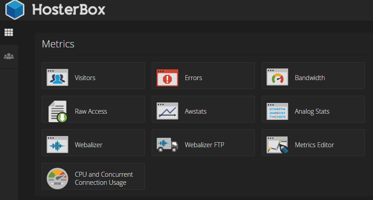
Task: Click the Webalizer FTP truck icon
Action: click(x=167, y=145)
